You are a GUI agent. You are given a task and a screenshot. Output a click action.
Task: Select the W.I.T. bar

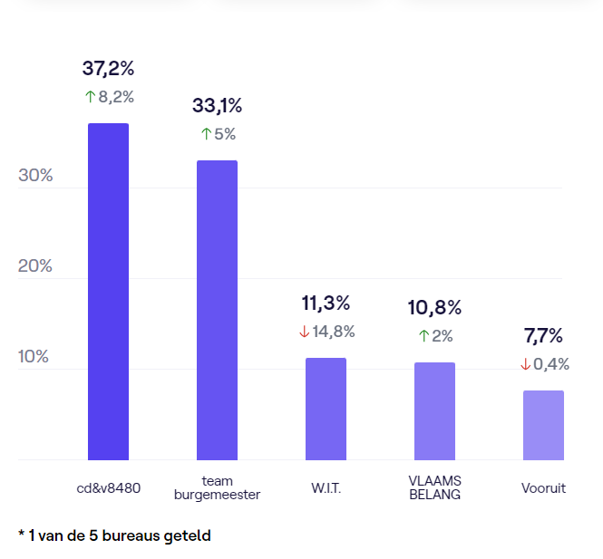(x=326, y=409)
